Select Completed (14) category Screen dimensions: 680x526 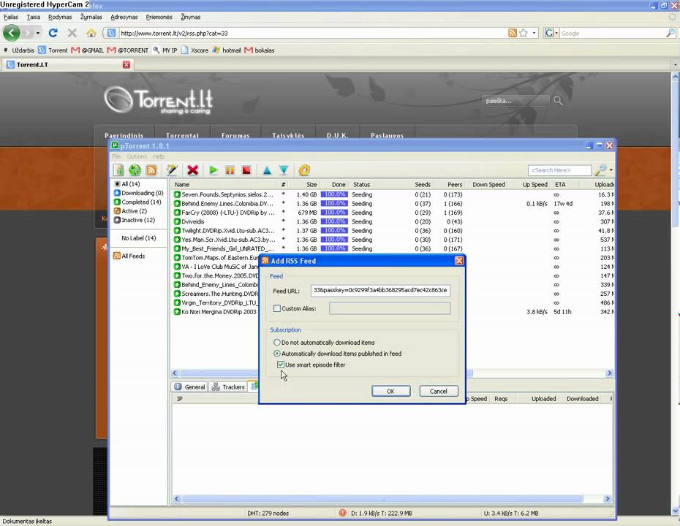137,202
